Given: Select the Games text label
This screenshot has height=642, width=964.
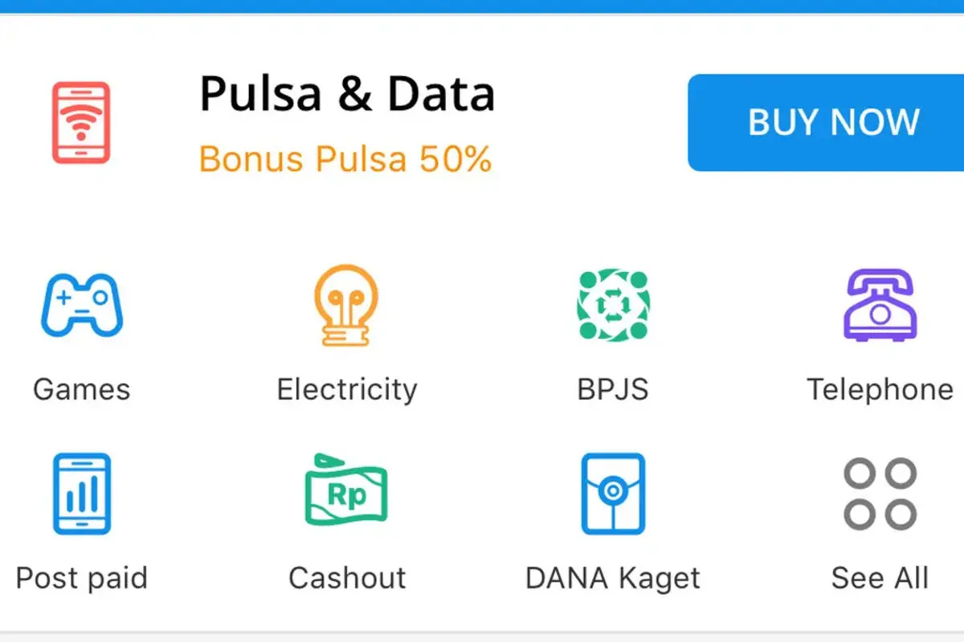Looking at the screenshot, I should tap(82, 390).
